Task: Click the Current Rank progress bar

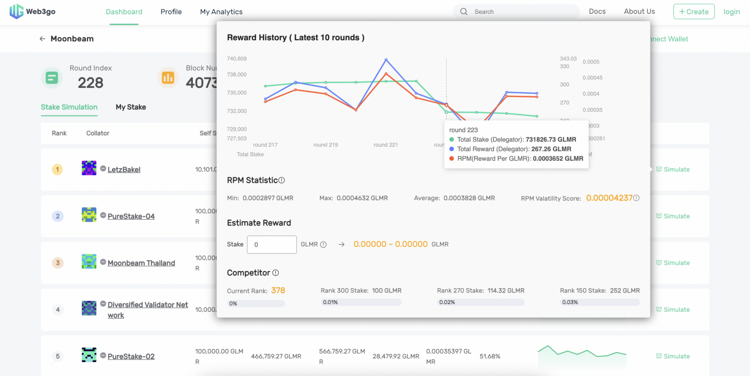Action: [256, 303]
